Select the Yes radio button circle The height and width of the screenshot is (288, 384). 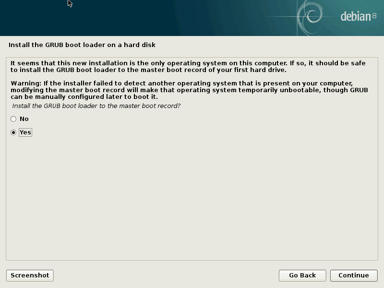tap(13, 132)
